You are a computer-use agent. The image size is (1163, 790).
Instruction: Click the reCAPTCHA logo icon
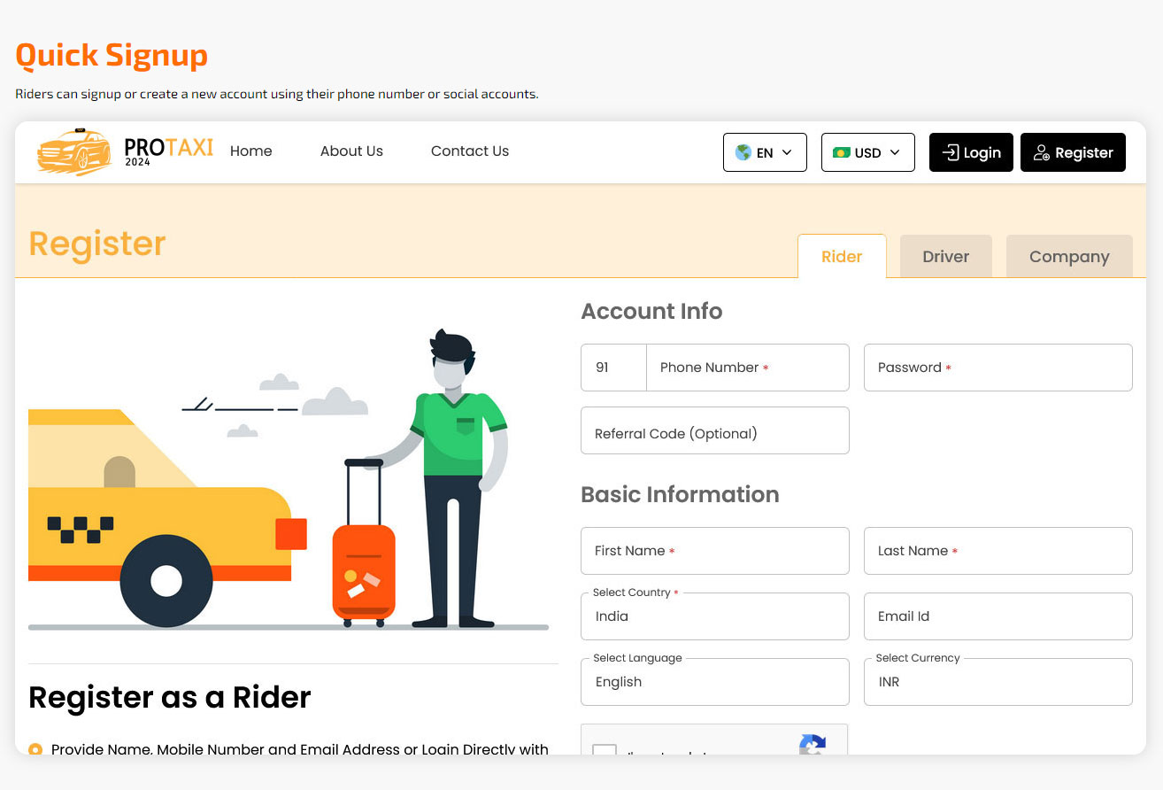[813, 744]
